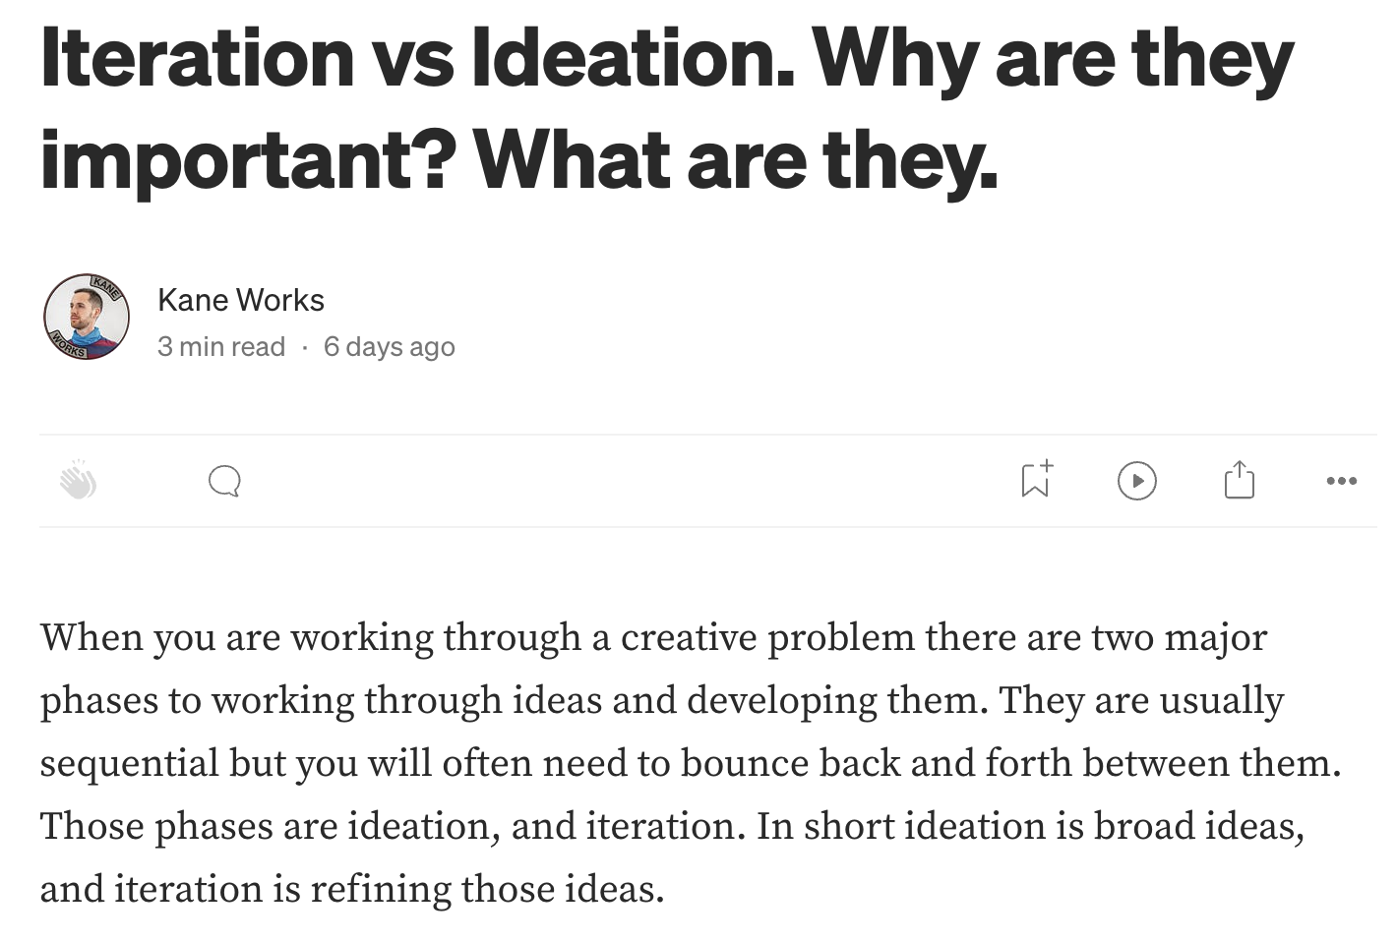Viewport: 1397px width, 942px height.
Task: Click the closing words "refining those ideas."
Action: [x=487, y=890]
